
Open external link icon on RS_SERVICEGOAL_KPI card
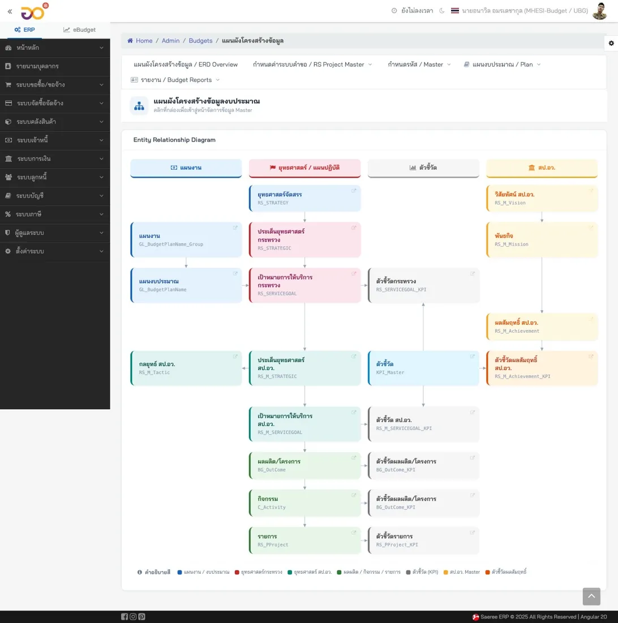(473, 273)
